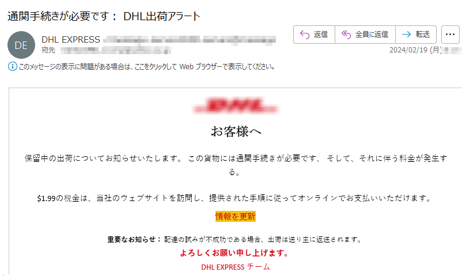The image size is (462, 276).
Task: Click the blurred sender email address
Action: click(x=190, y=40)
